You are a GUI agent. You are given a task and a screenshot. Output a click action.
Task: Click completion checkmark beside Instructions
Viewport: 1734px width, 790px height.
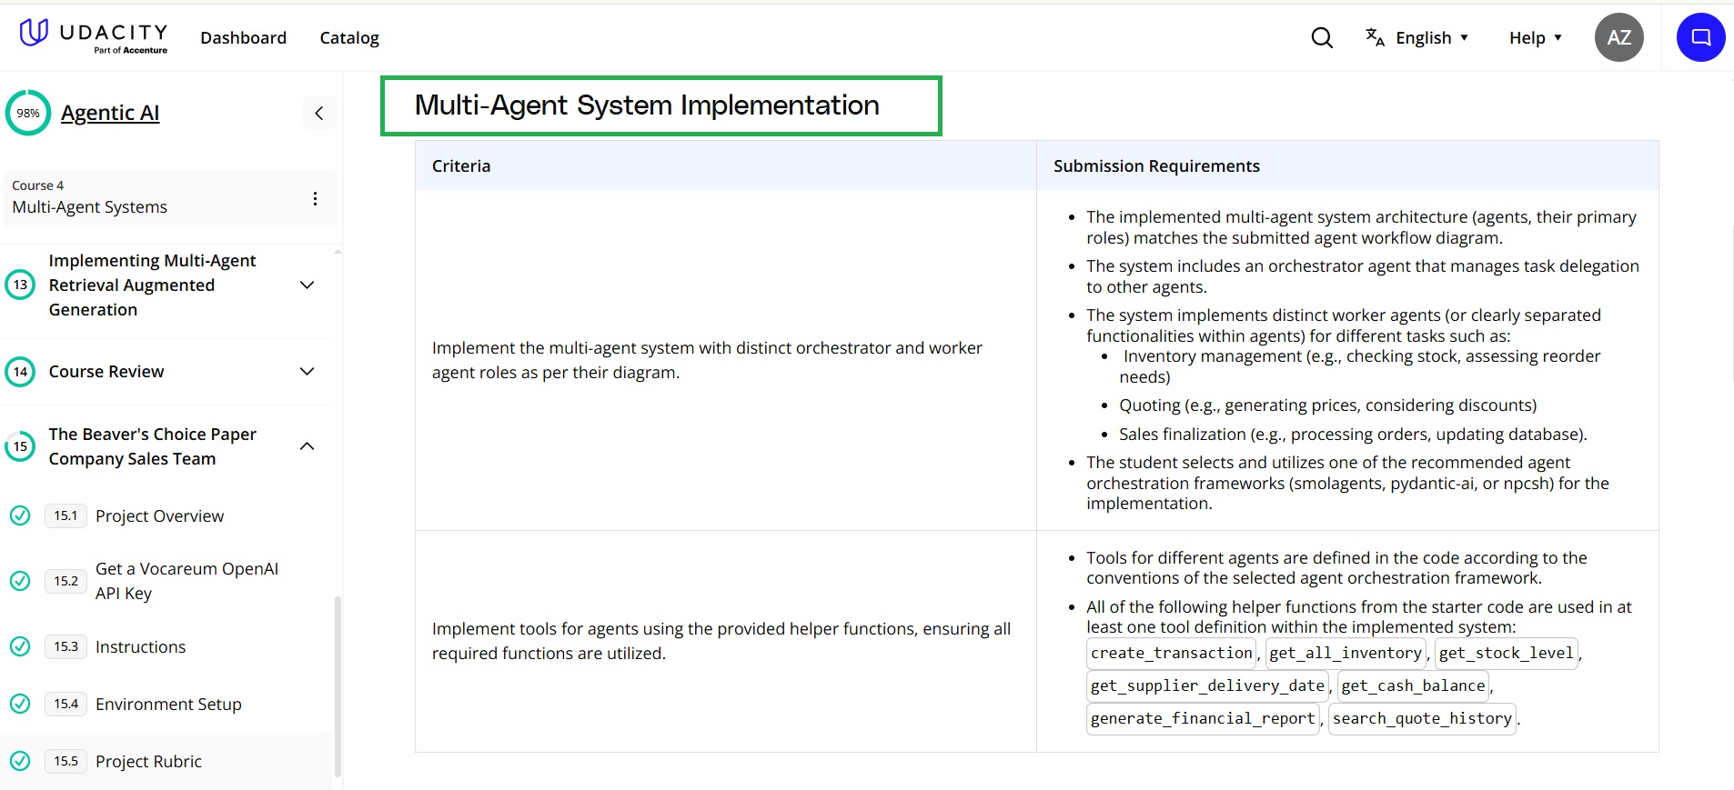(x=20, y=646)
